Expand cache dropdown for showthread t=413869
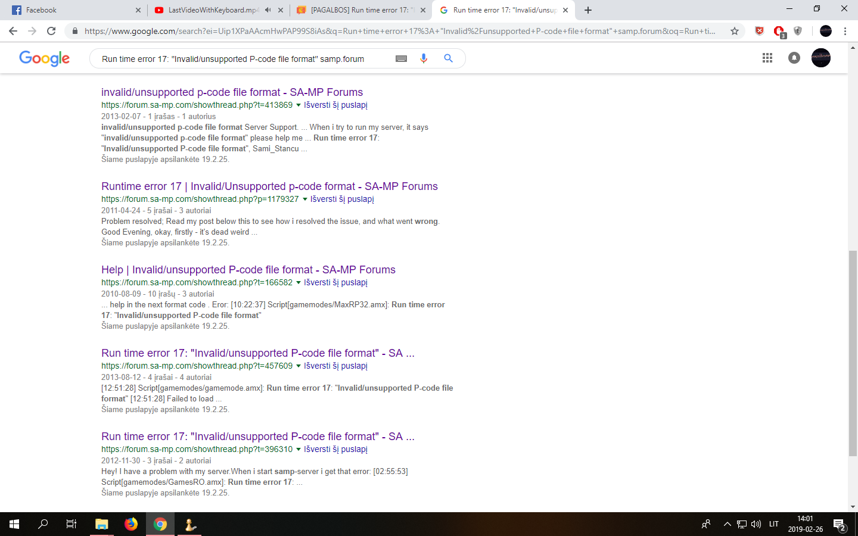 click(299, 105)
